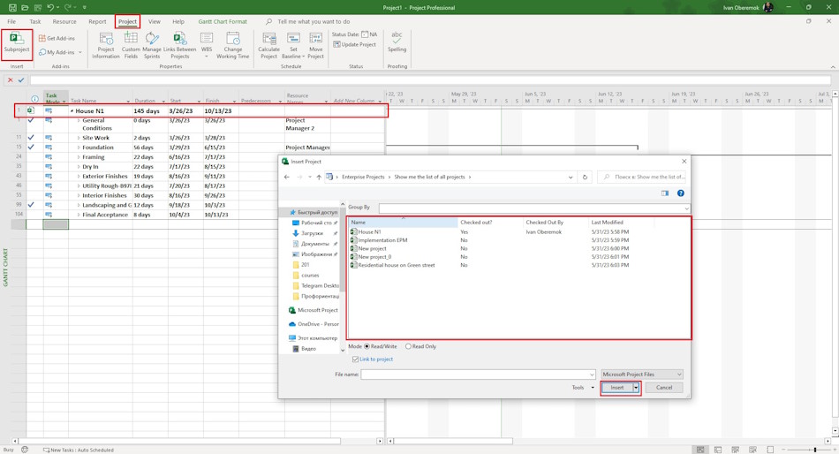Open Project Information in the ribbon
The height and width of the screenshot is (454, 839).
coord(105,45)
